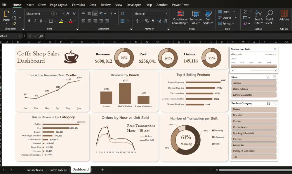
Task: Toggle multi-select in Store slicer
Action: pyautogui.click(x=268, y=77)
